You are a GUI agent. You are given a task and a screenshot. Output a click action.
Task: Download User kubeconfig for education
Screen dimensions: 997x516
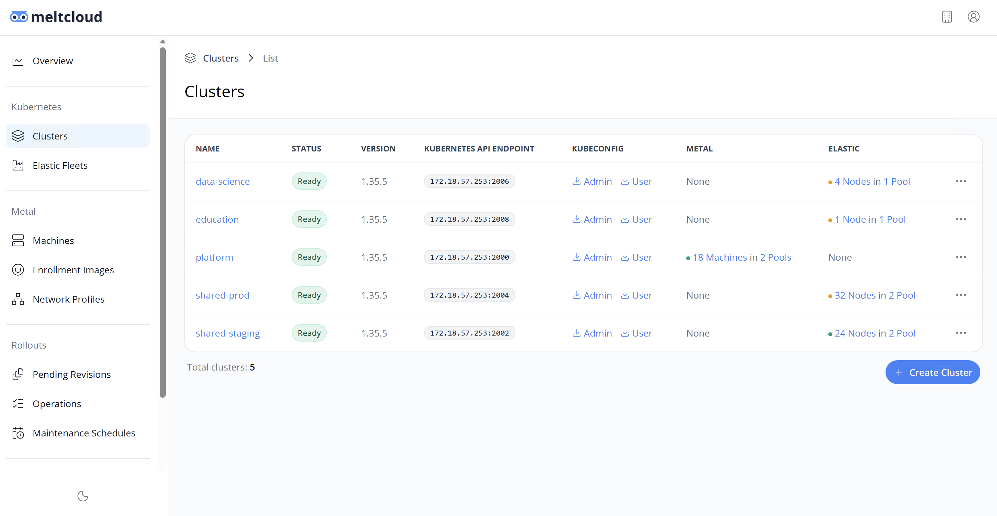click(x=637, y=219)
